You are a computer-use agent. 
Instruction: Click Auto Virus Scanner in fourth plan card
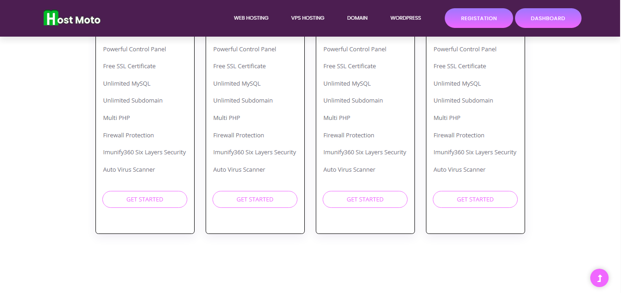459,170
